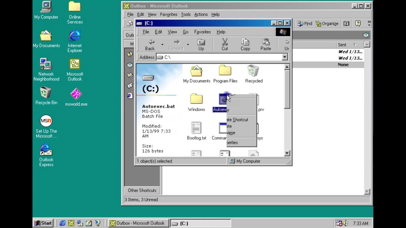The height and width of the screenshot is (228, 406).
Task: Click the Start button
Action: tap(43, 223)
